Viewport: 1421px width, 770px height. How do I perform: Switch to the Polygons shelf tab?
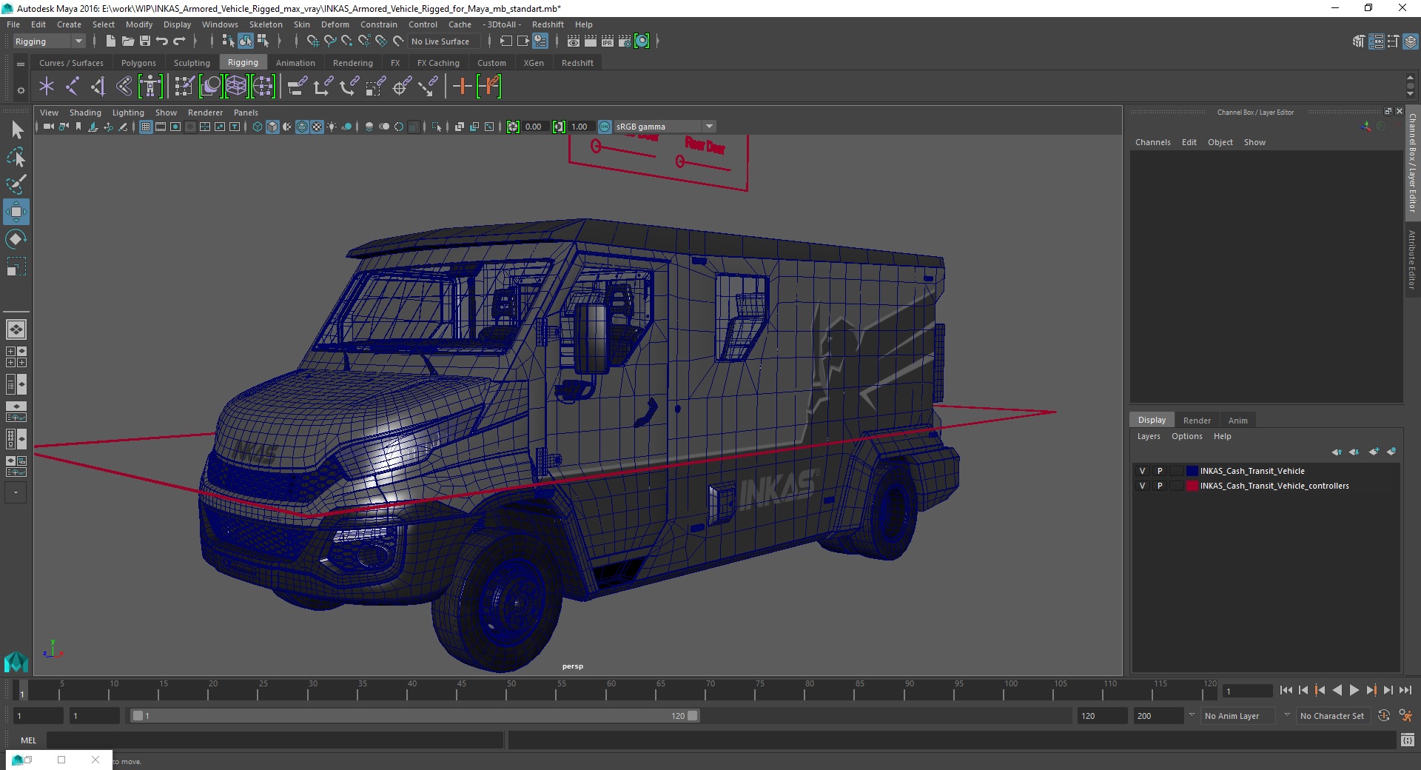138,63
